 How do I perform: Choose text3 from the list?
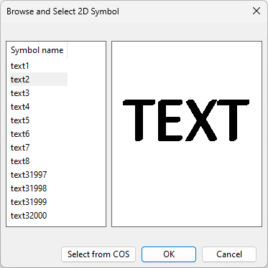(x=38, y=93)
